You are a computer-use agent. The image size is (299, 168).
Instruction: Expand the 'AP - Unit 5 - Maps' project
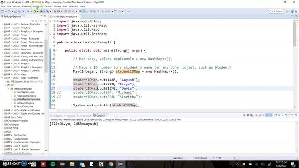coord(2,74)
